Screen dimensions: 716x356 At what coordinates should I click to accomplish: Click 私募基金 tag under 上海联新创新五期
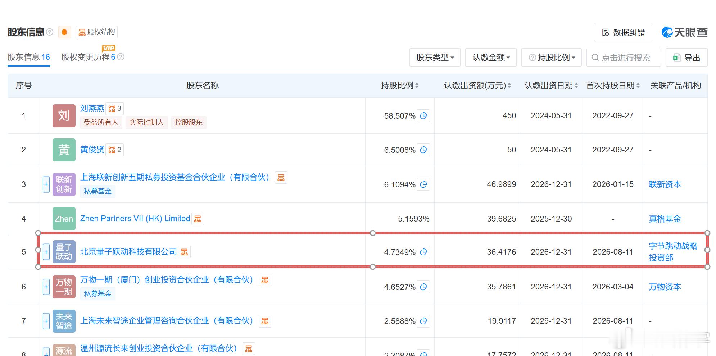pos(98,191)
